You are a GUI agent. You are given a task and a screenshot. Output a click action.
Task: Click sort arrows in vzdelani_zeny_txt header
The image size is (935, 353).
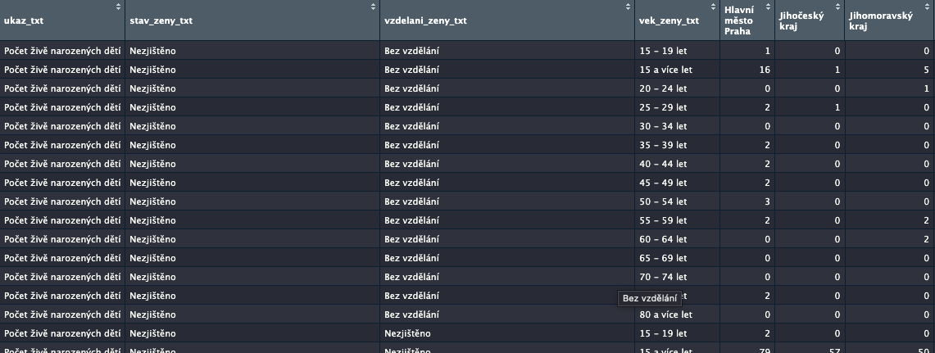pos(629,7)
